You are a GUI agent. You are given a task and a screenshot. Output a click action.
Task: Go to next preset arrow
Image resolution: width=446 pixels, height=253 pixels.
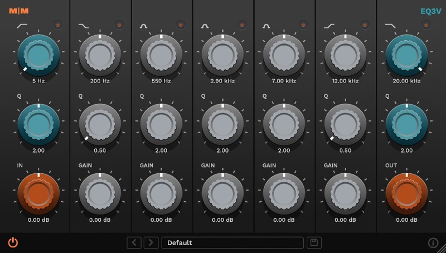151,242
